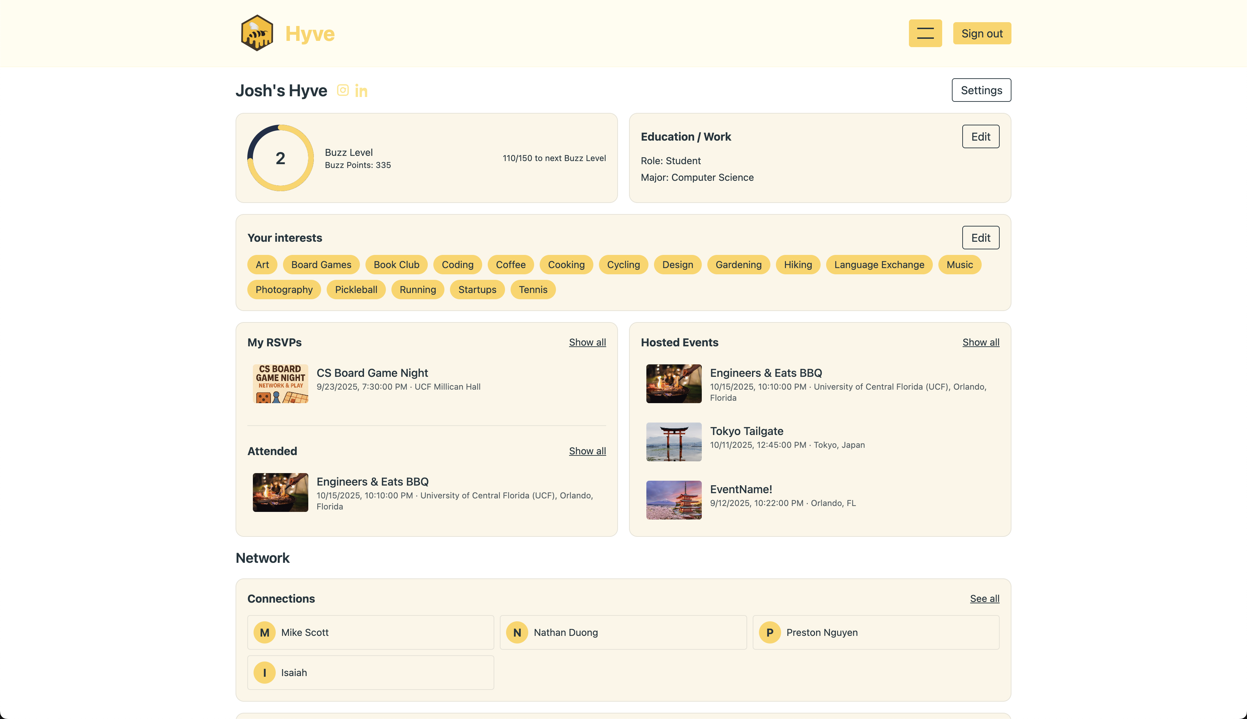Click Isaiah's I avatar
Screen dimensions: 1247x719
[x=264, y=673]
